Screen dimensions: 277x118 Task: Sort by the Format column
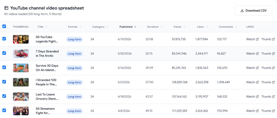point(74,27)
